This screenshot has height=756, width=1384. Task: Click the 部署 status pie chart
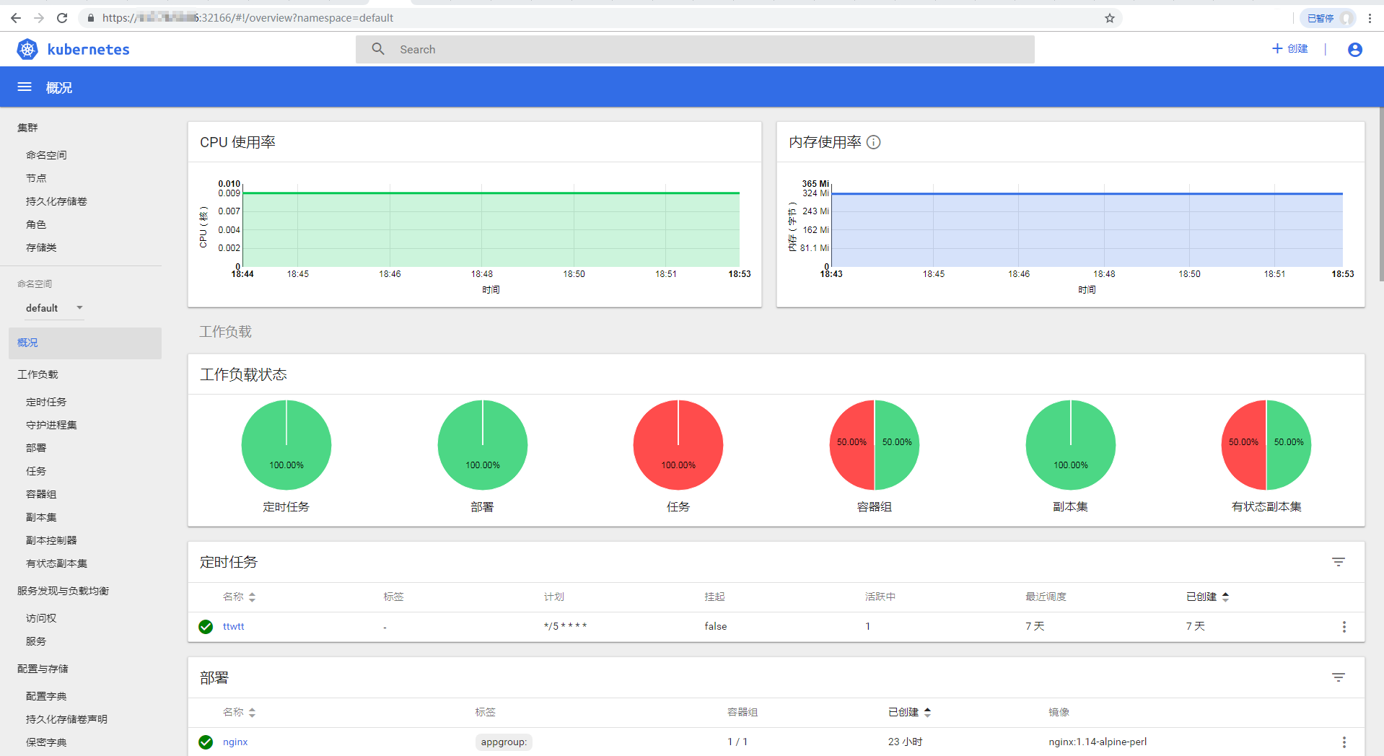pyautogui.click(x=483, y=445)
